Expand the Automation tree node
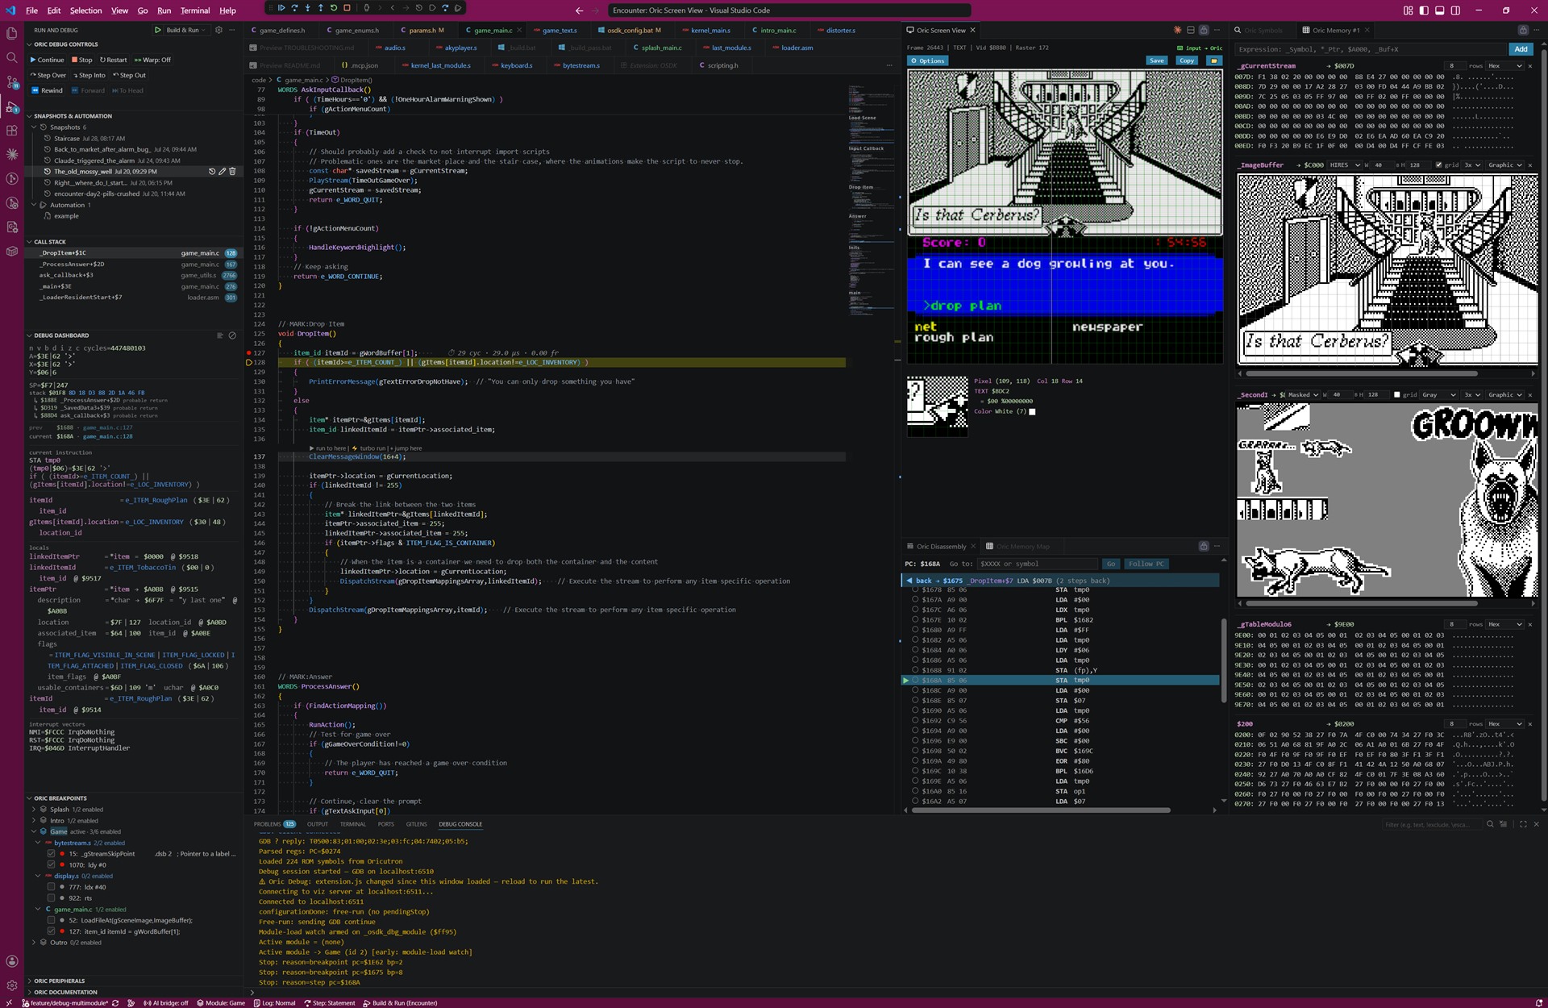Image resolution: width=1548 pixels, height=1008 pixels. (34, 205)
